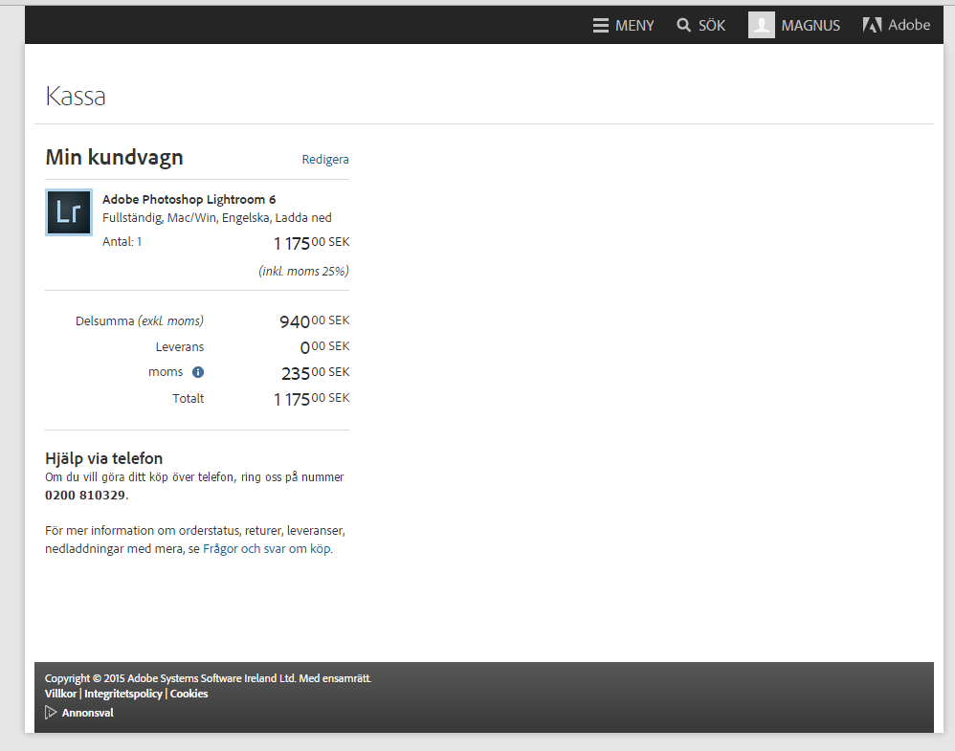Open Cookies footer link
The width and height of the screenshot is (955, 751).
(x=189, y=694)
